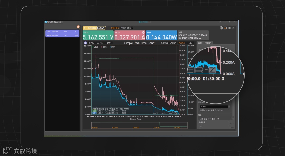The width and height of the screenshot is (285, 156).
Task: Click the blue PWR wattage readout
Action: (x=161, y=35)
